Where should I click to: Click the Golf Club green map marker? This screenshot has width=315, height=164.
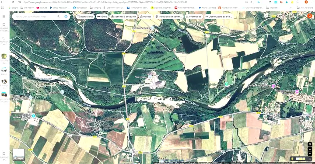click(x=227, y=84)
